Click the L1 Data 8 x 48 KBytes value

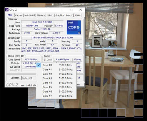pyautogui.click(x=62, y=59)
